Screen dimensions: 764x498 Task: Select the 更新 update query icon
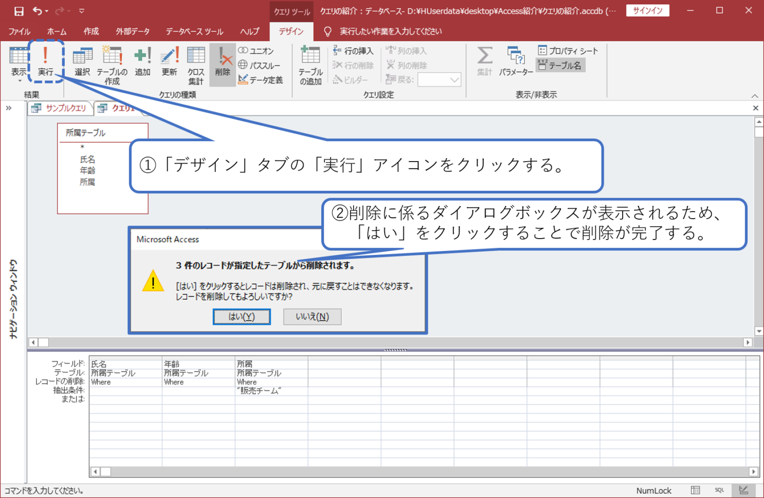[169, 61]
